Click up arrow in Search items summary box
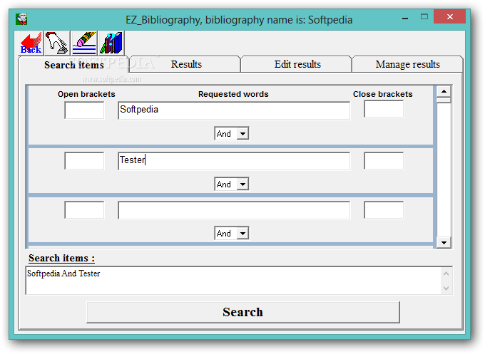 tap(446, 274)
